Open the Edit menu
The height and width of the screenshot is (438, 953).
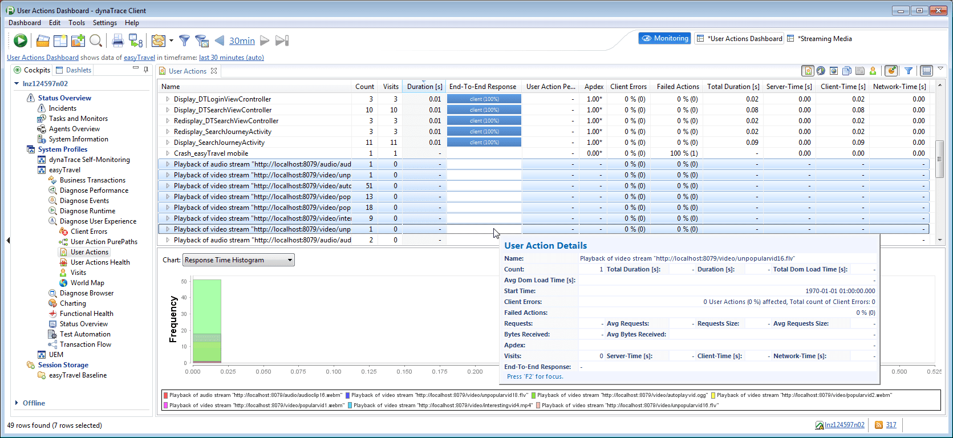point(55,23)
